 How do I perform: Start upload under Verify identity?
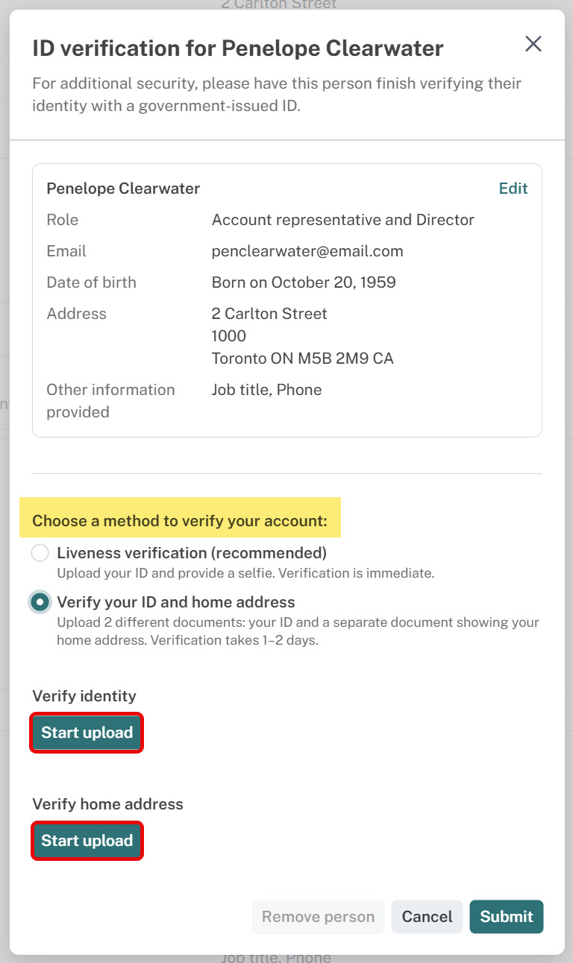point(87,733)
